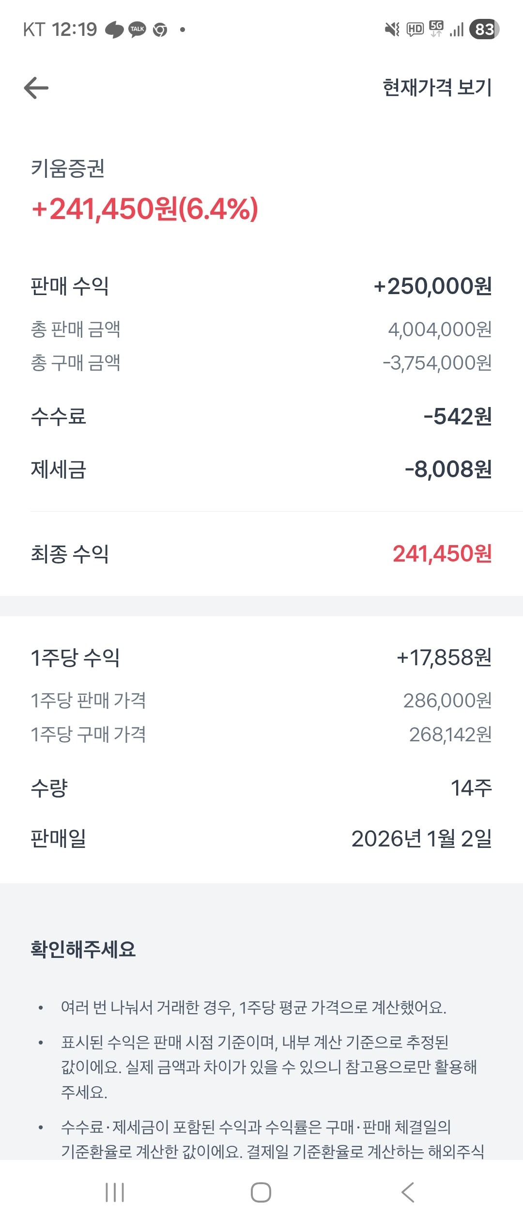Screen dimensions: 523x1221
Task: Tap the 키움증권 stock name heading
Action: tap(68, 169)
